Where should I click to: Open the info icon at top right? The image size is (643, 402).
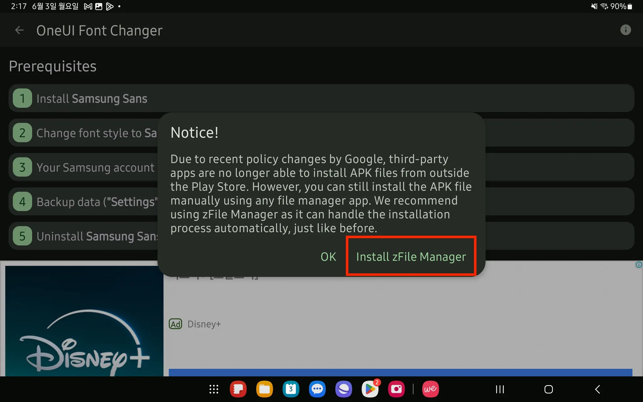click(625, 30)
